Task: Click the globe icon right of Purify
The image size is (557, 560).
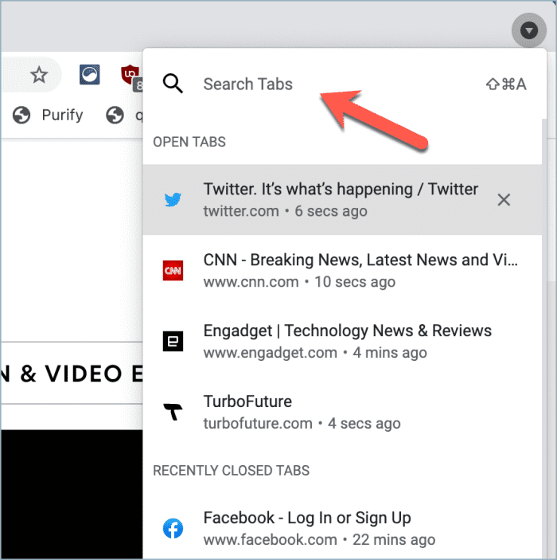Action: [115, 116]
